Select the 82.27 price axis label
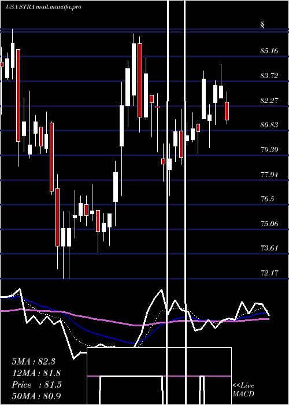Image resolution: width=289 pixels, height=405 pixels. (x=269, y=100)
